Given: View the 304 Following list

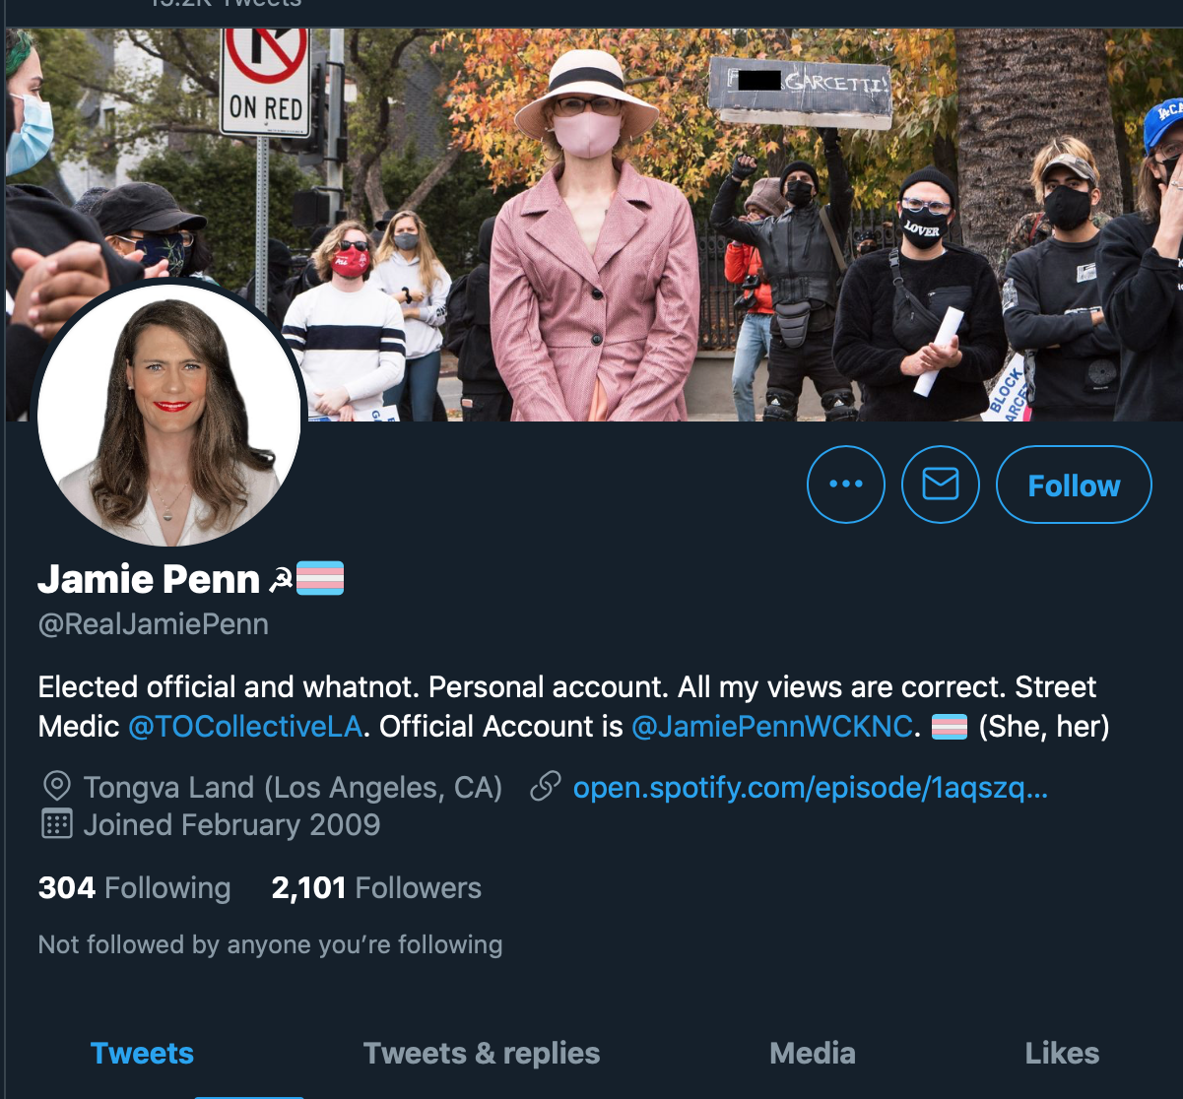Looking at the screenshot, I should 134,887.
